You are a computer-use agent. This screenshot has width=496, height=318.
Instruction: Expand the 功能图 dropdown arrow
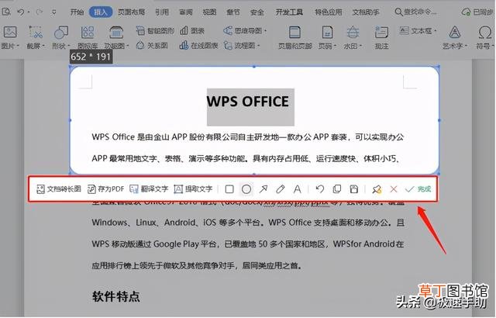click(128, 47)
